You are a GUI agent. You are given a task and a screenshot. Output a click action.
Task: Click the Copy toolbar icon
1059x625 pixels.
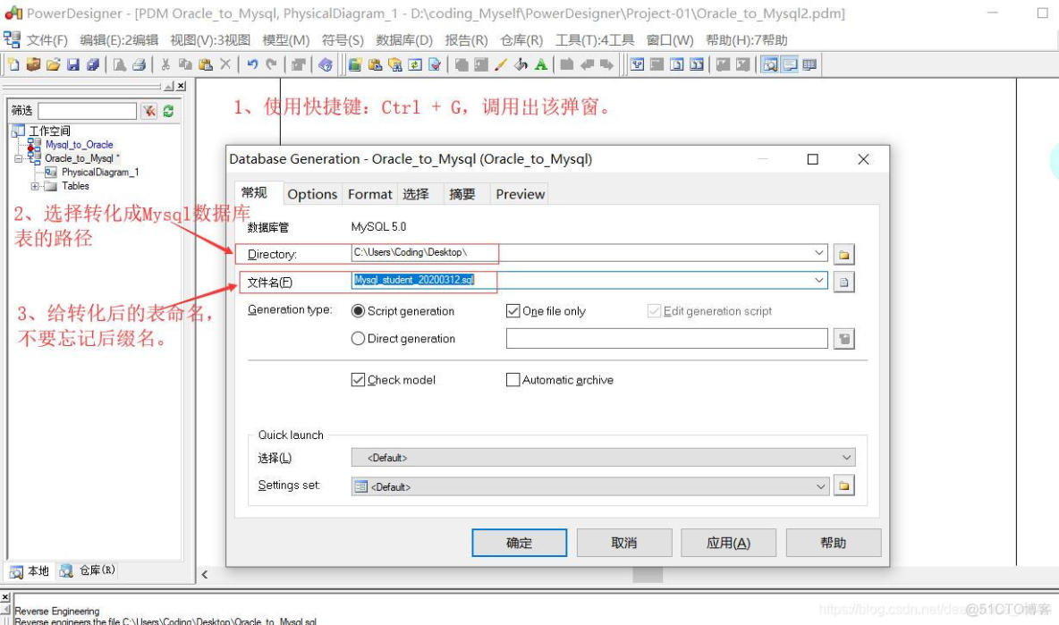(x=185, y=64)
